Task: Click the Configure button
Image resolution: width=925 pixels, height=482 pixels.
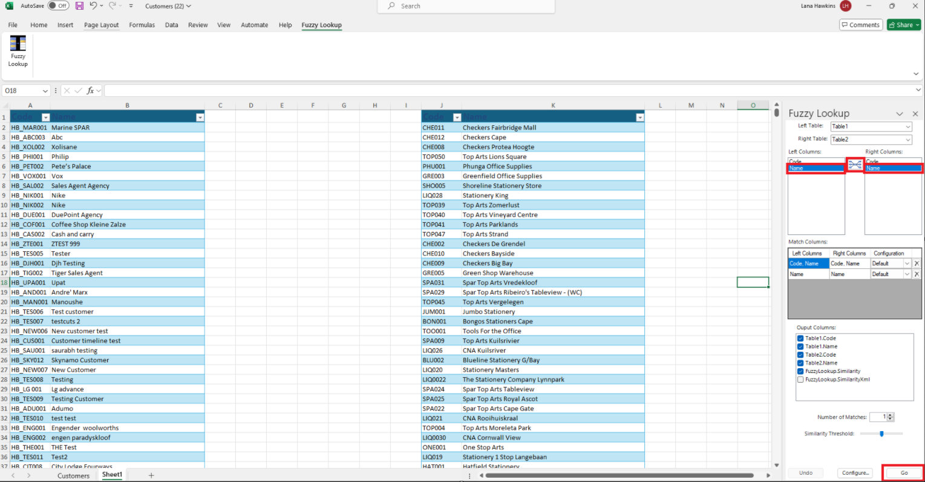Action: pos(855,473)
